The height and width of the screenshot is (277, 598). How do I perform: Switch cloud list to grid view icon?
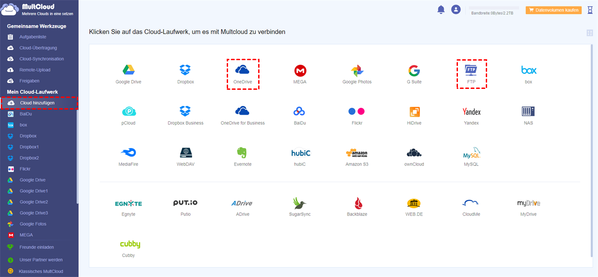pyautogui.click(x=589, y=33)
